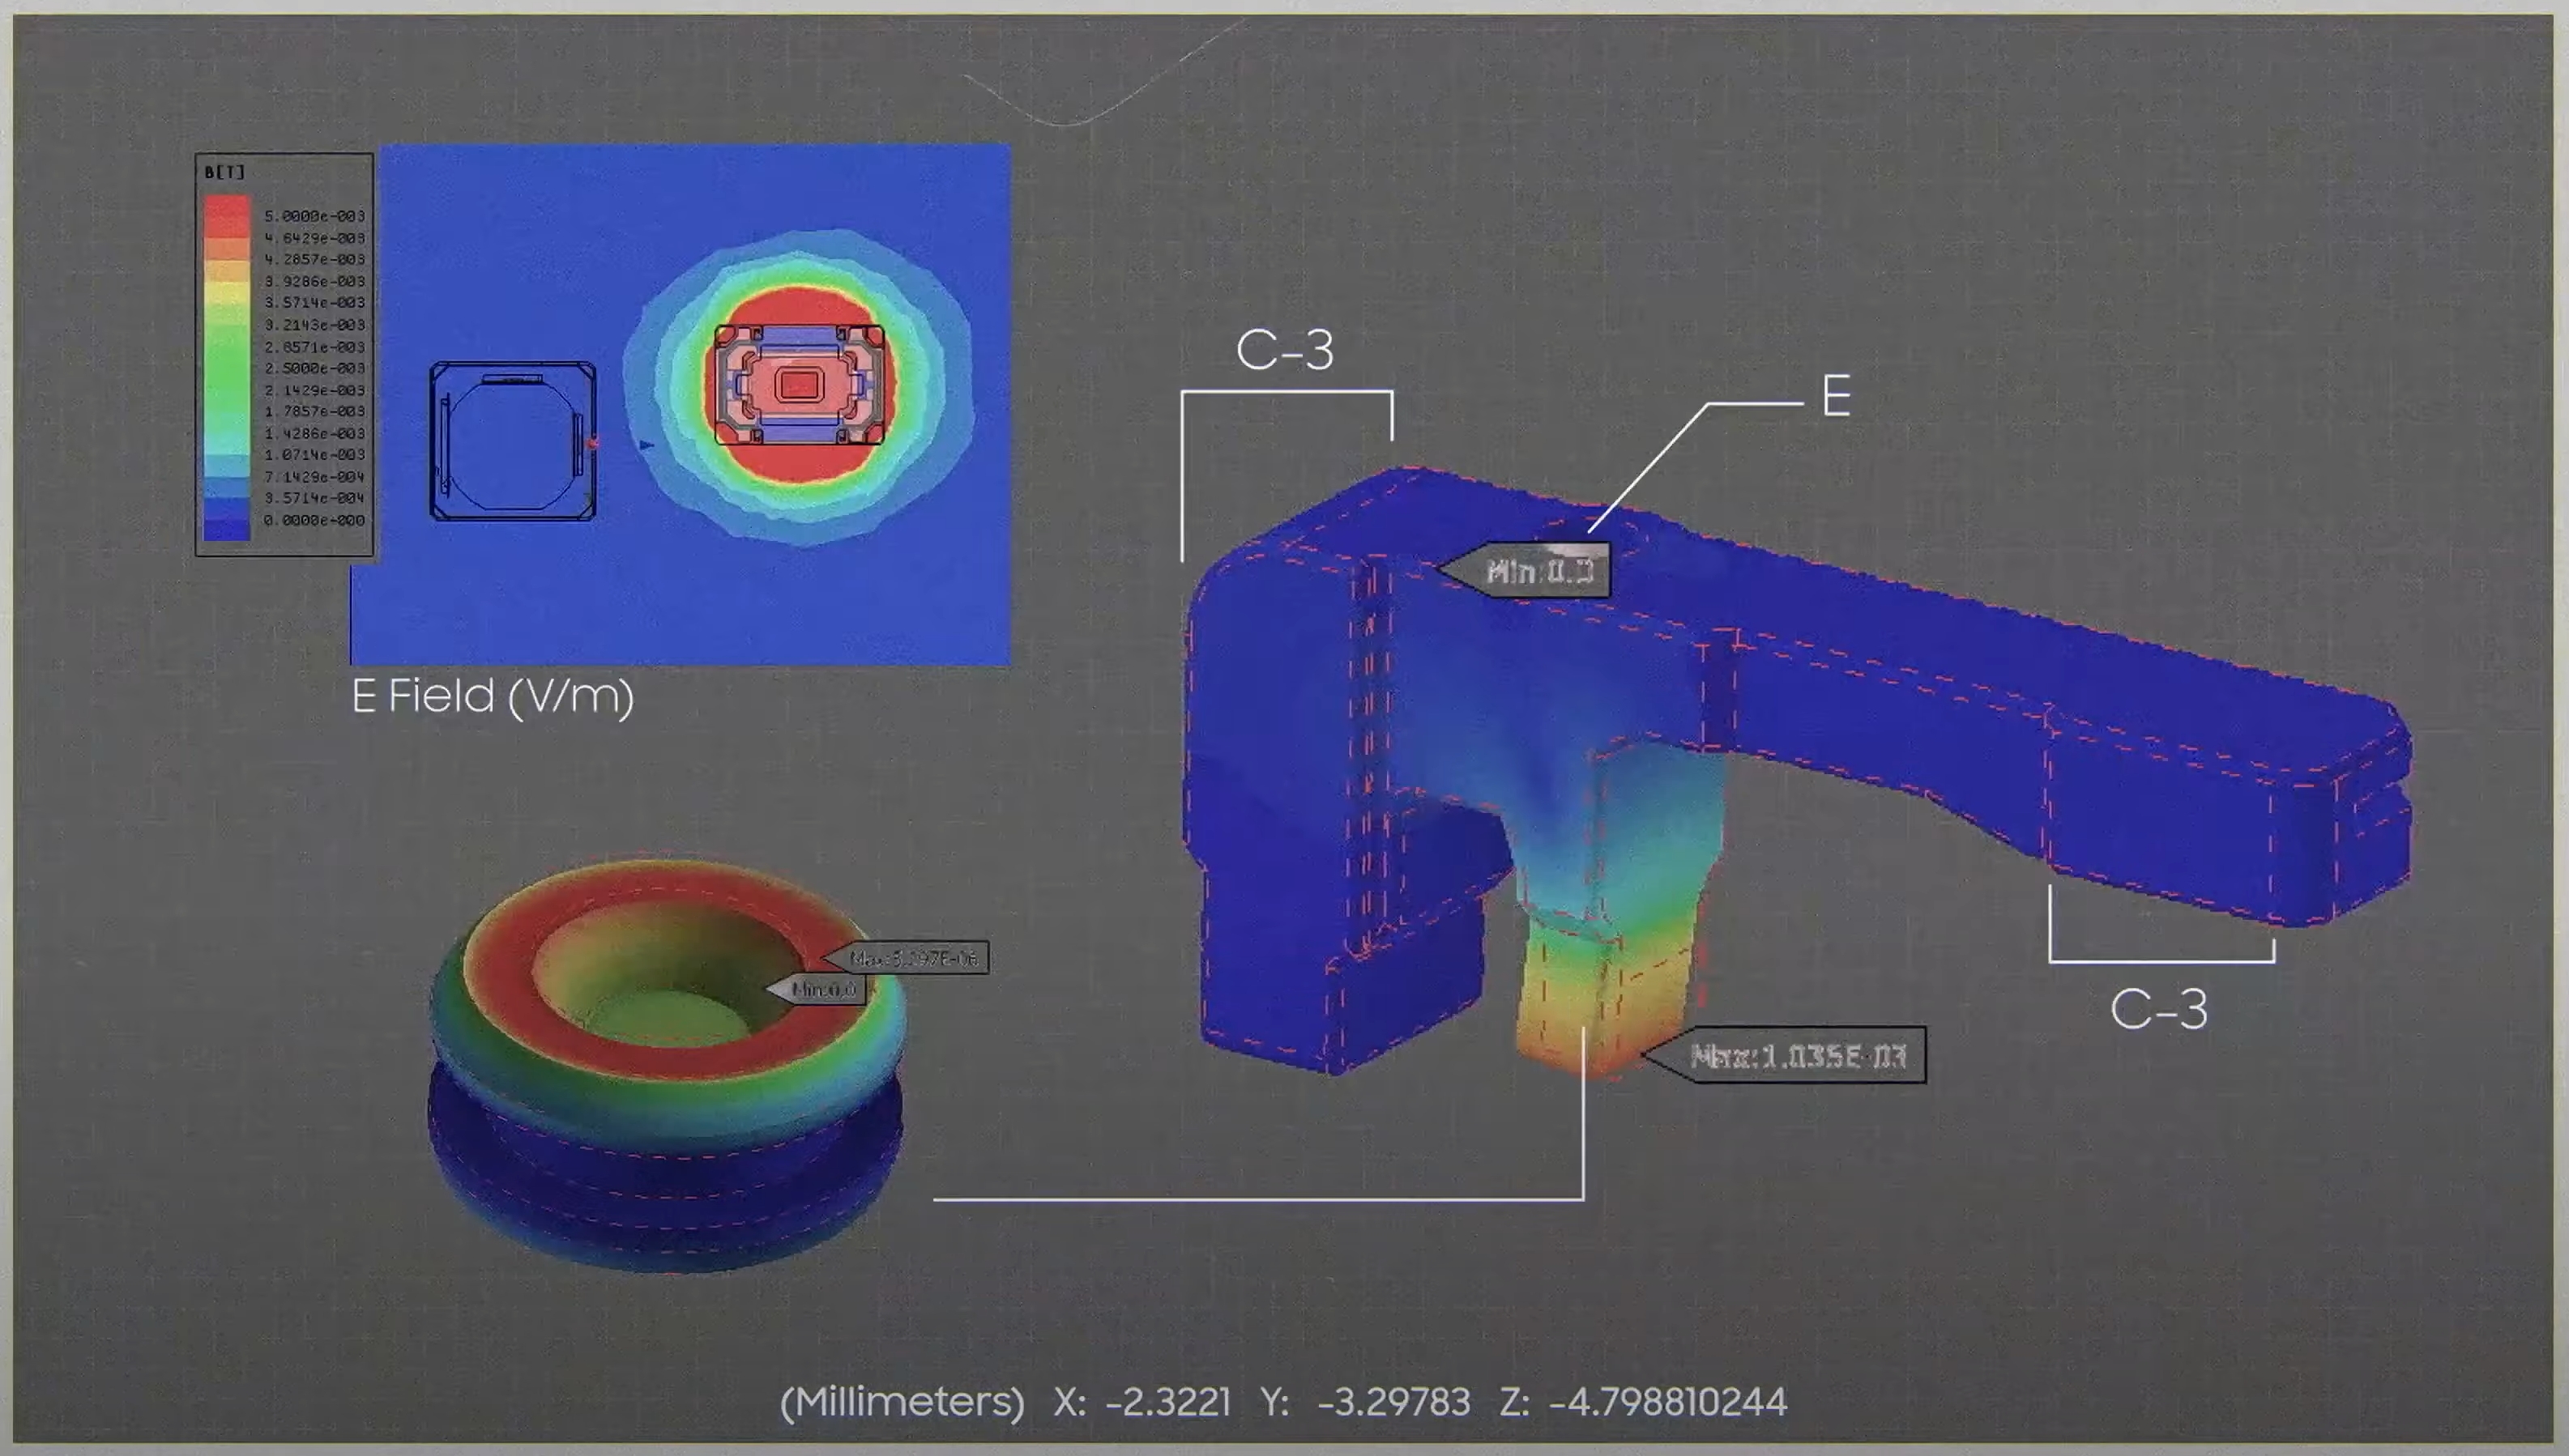This screenshot has height=1456, width=2569.
Task: Click the small red dot beside chip outline
Action: coord(593,443)
